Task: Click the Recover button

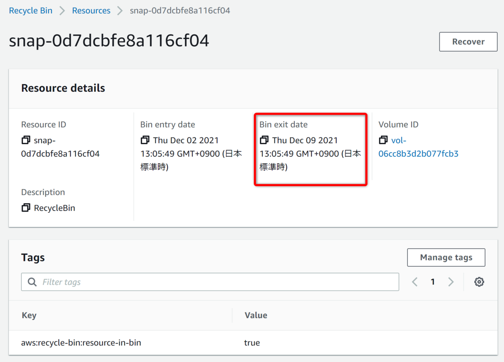Action: [468, 41]
